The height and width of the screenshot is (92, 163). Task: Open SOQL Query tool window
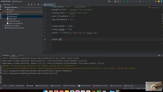pos(129,86)
